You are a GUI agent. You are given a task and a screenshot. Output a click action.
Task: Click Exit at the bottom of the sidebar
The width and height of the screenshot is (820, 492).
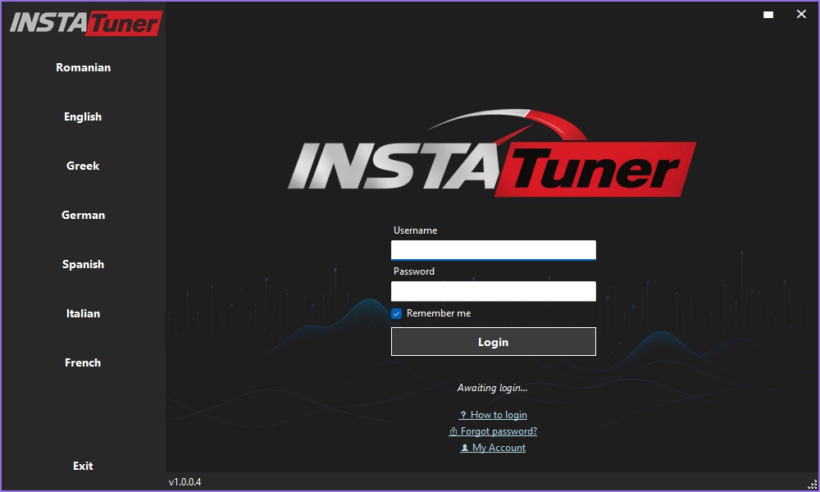pos(83,466)
